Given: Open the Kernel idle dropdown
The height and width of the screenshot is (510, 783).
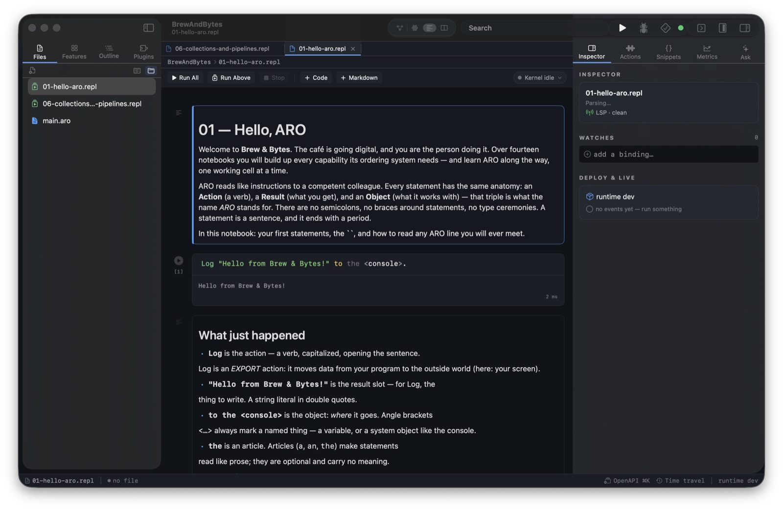Looking at the screenshot, I should point(540,78).
